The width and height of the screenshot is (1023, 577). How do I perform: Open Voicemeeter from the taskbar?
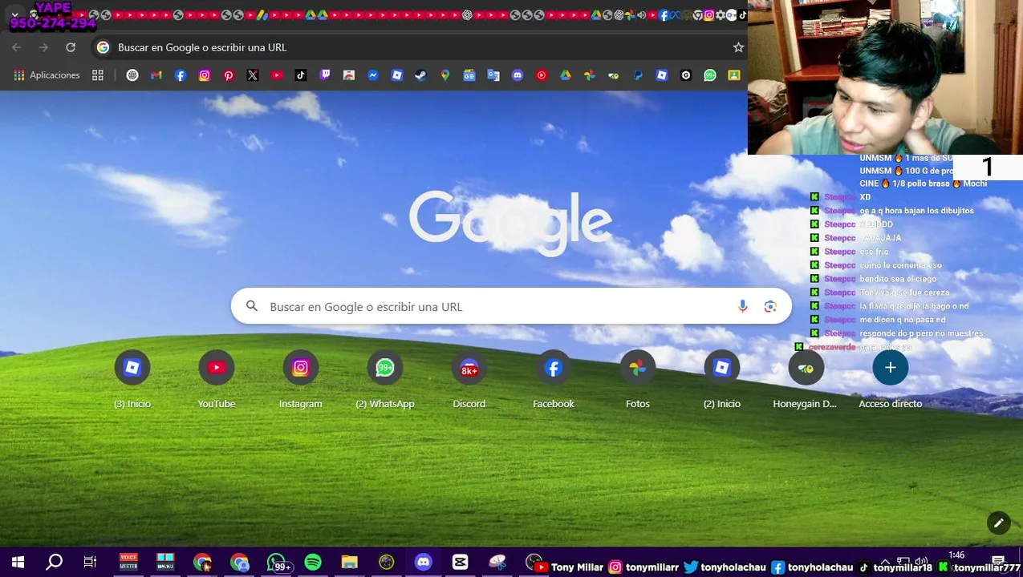[x=128, y=563]
